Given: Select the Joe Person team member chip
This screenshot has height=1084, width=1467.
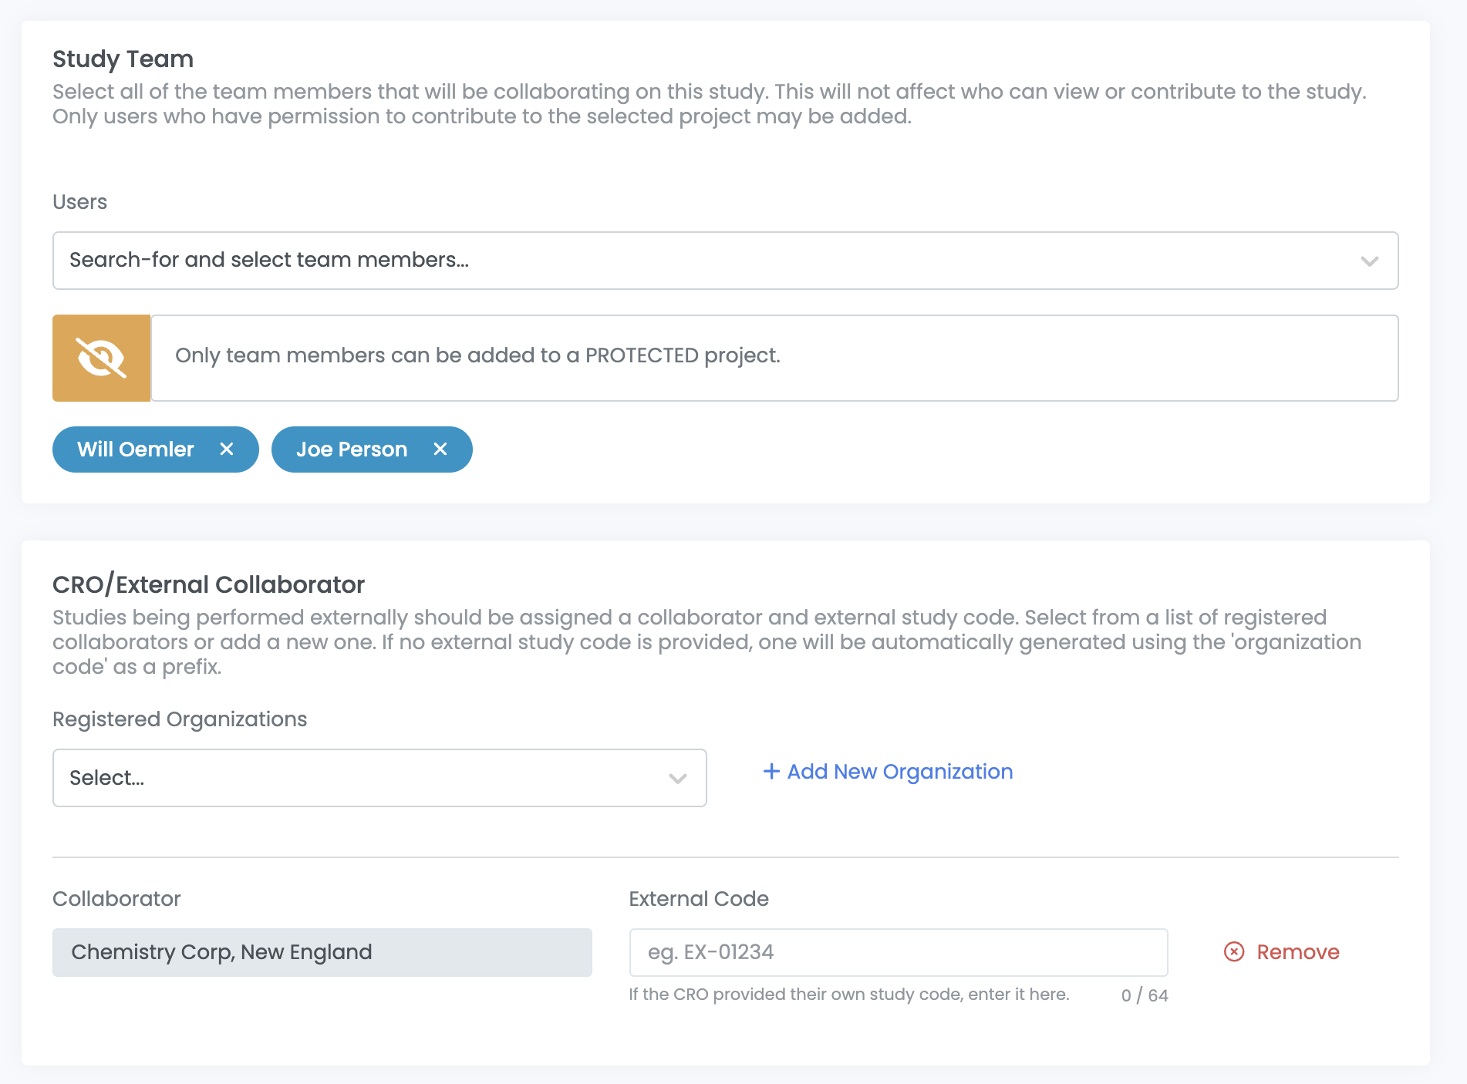Looking at the screenshot, I should tap(352, 449).
